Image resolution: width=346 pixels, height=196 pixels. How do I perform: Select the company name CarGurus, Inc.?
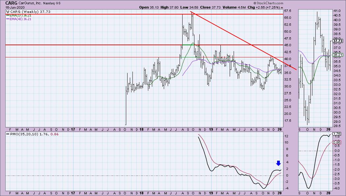click(30, 3)
